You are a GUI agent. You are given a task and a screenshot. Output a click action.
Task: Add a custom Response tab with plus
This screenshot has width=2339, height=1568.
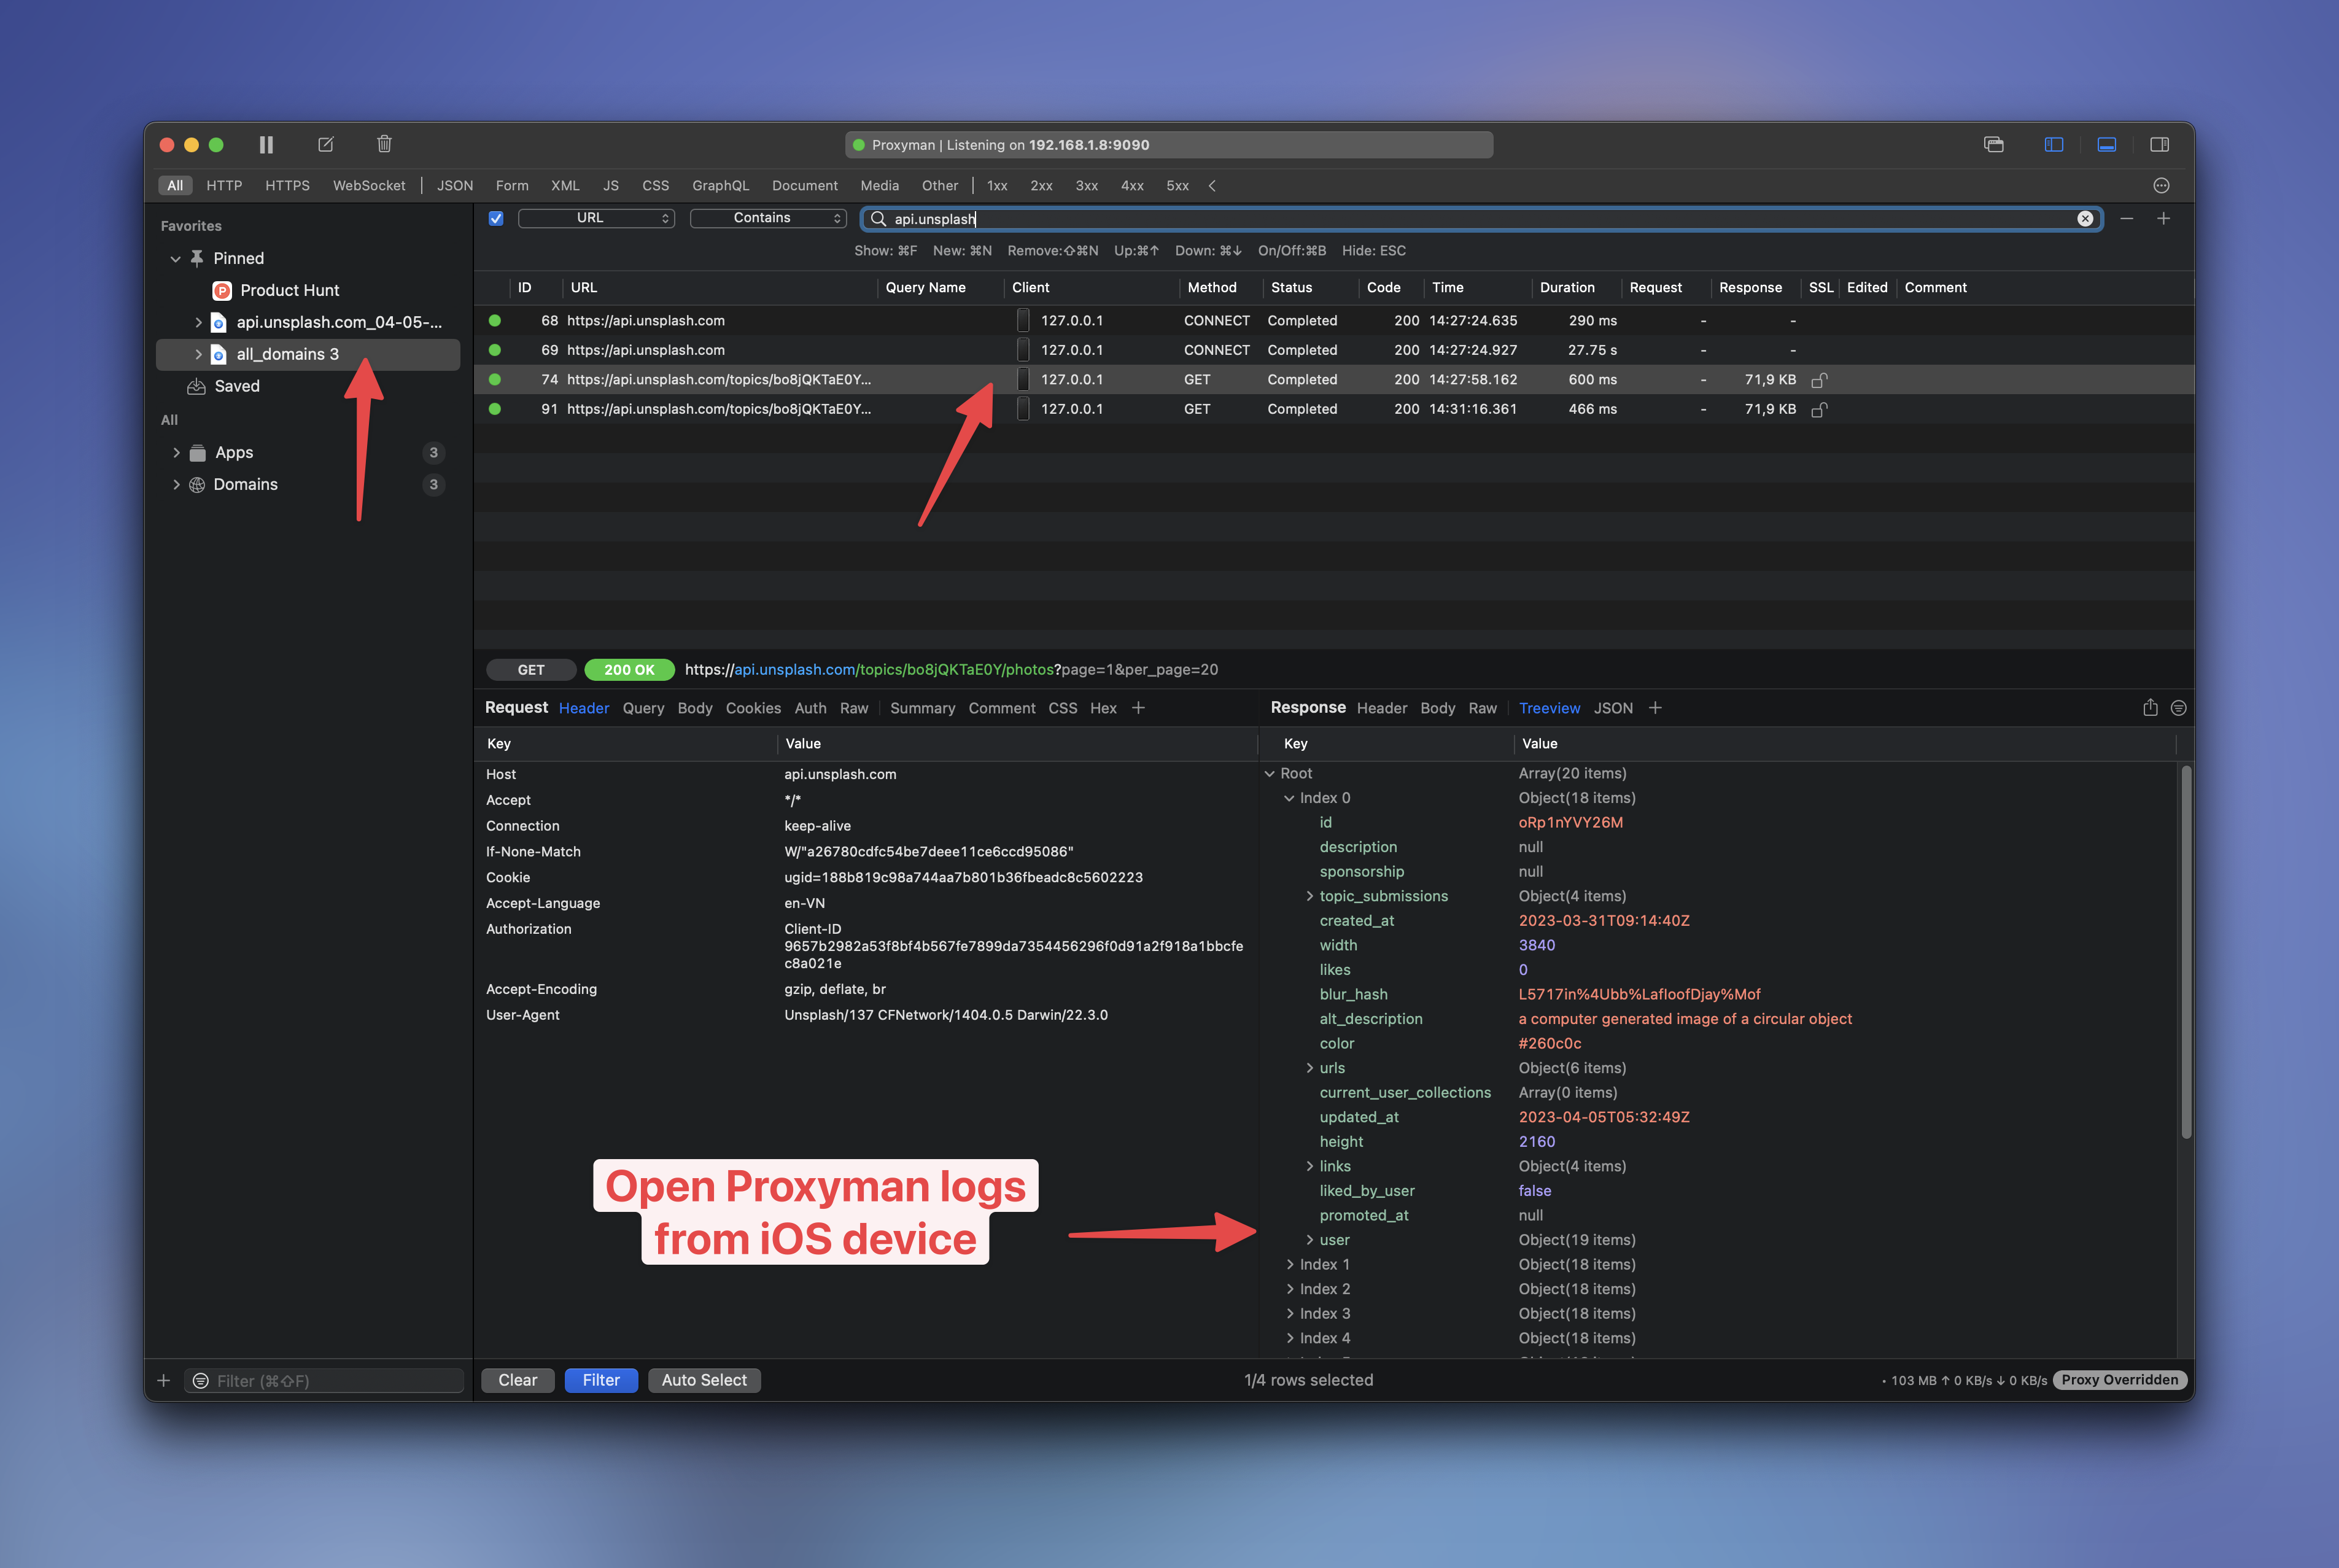(x=1655, y=708)
